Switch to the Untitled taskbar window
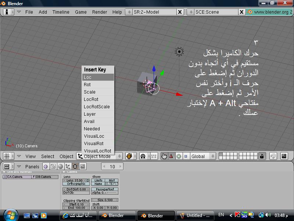The width and height of the screenshot is (294, 221). click(194, 215)
